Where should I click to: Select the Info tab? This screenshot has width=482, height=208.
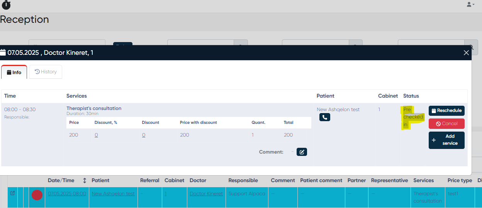click(14, 72)
